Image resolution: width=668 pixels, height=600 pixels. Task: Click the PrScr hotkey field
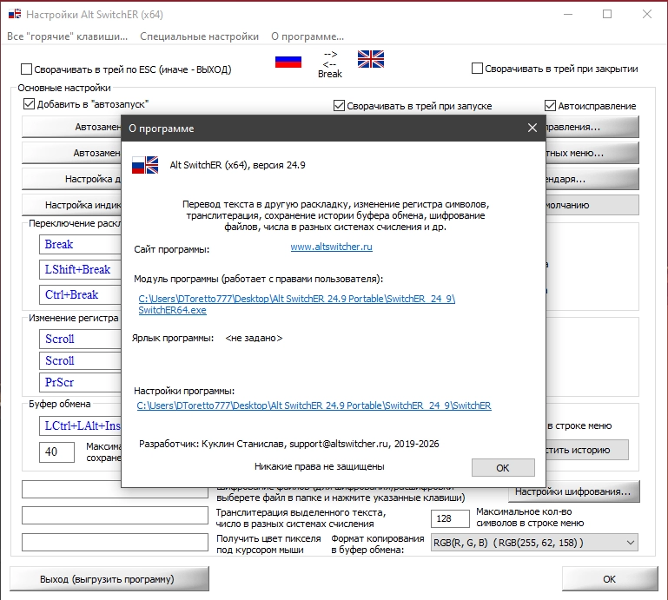pyautogui.click(x=80, y=382)
